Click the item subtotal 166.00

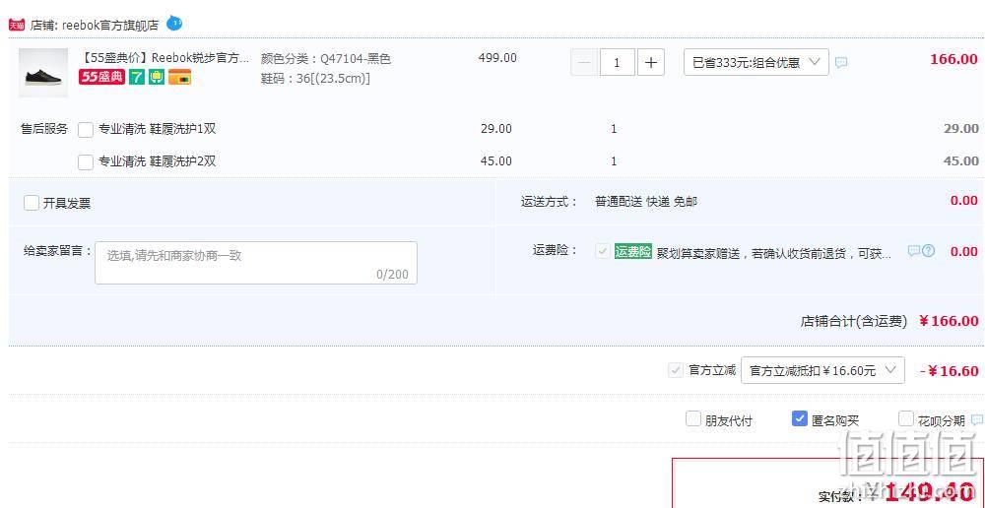[953, 59]
